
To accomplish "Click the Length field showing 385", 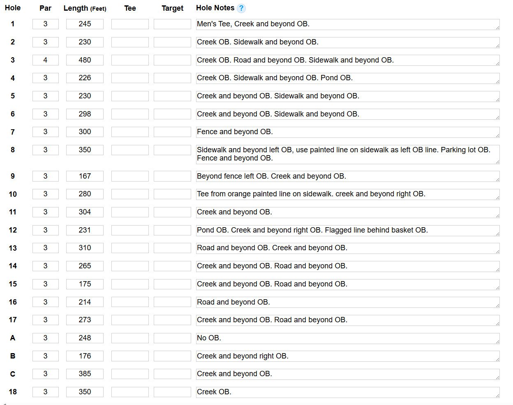I will click(x=85, y=374).
